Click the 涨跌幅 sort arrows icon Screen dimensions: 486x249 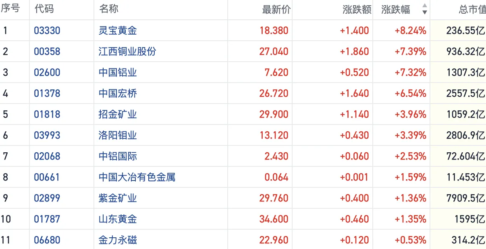click(x=424, y=9)
